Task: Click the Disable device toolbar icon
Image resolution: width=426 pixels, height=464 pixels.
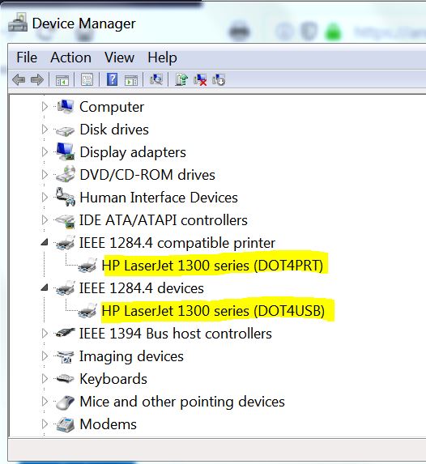Action: click(219, 80)
